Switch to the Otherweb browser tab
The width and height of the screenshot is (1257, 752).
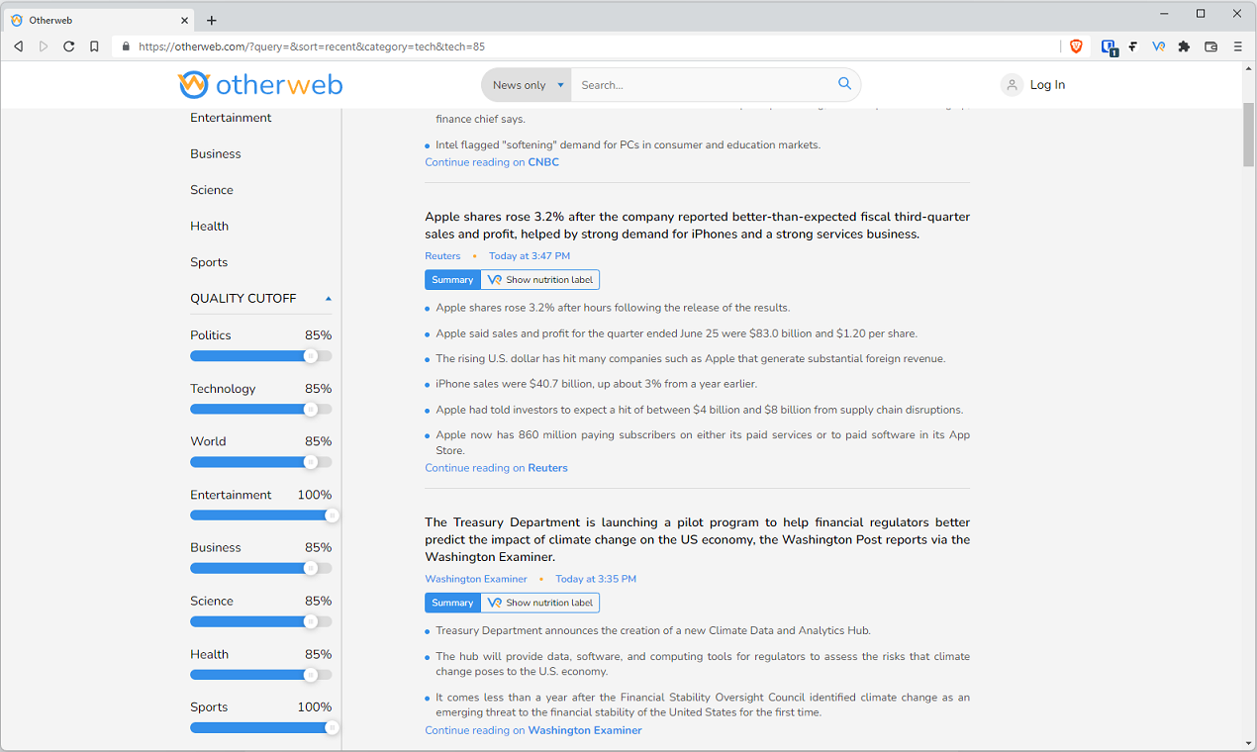pyautogui.click(x=99, y=20)
